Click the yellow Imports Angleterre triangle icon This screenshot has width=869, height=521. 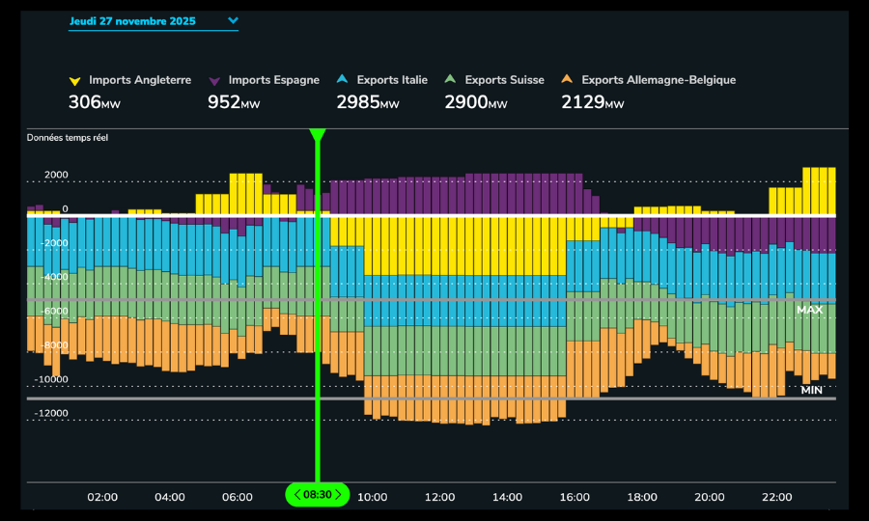pos(74,81)
